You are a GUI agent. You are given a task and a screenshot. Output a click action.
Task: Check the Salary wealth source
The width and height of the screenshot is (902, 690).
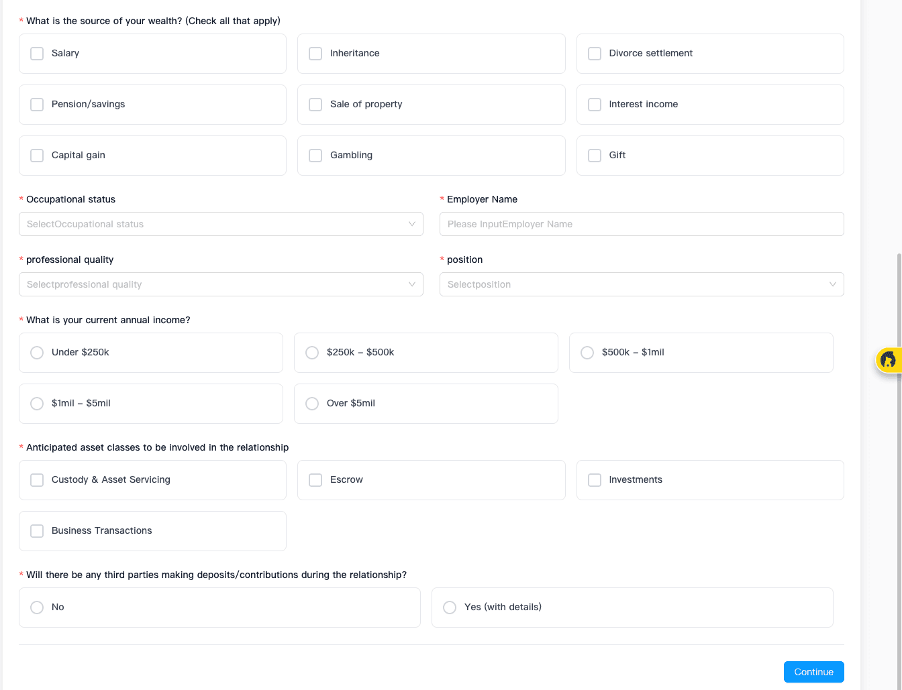(x=37, y=54)
